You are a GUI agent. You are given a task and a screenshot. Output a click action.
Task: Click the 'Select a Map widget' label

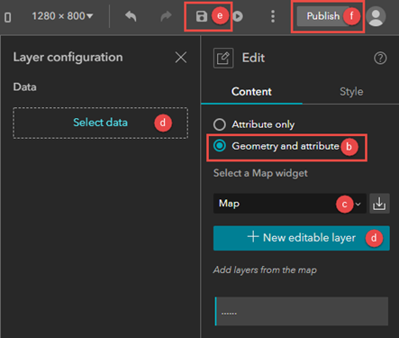click(260, 173)
